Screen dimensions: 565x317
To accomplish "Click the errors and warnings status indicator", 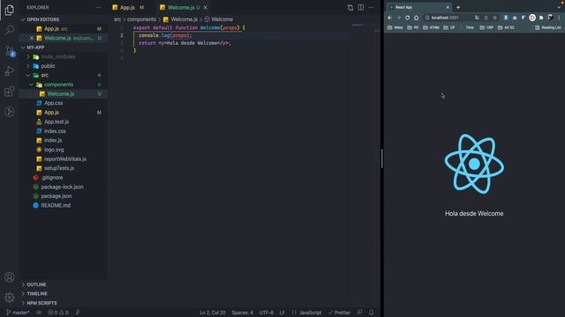I will point(58,313).
